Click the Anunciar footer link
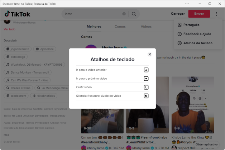The width and height of the screenshot is (225, 150). click(x=28, y=116)
